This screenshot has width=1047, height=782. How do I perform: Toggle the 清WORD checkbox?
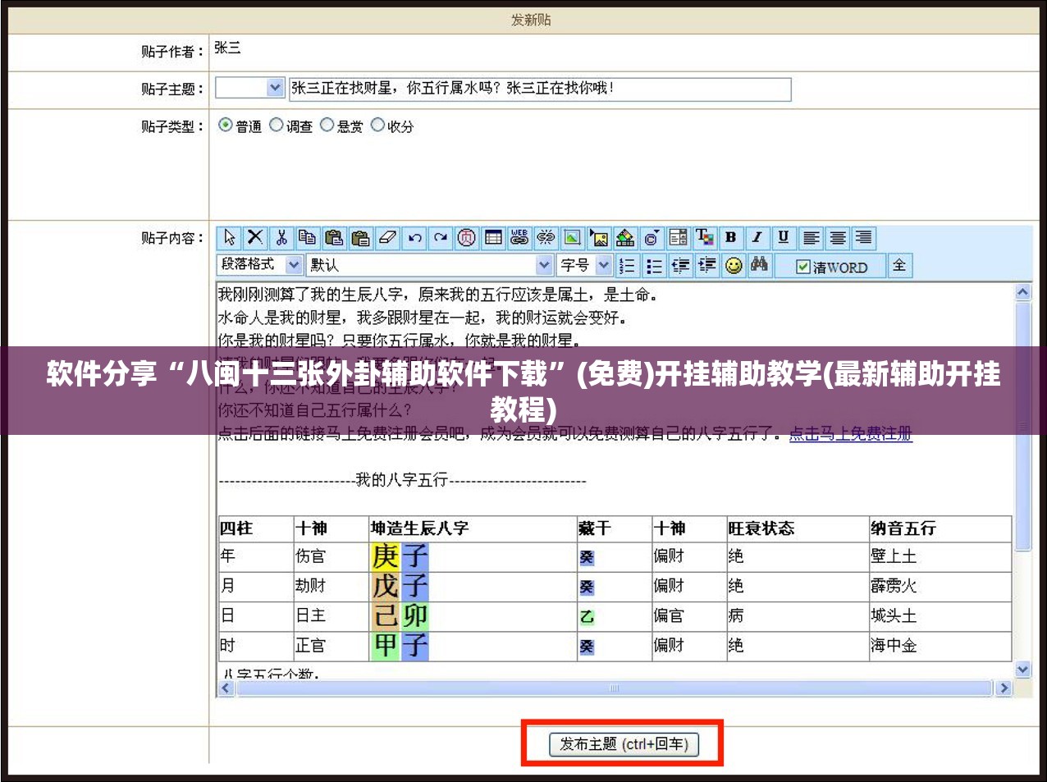(803, 268)
